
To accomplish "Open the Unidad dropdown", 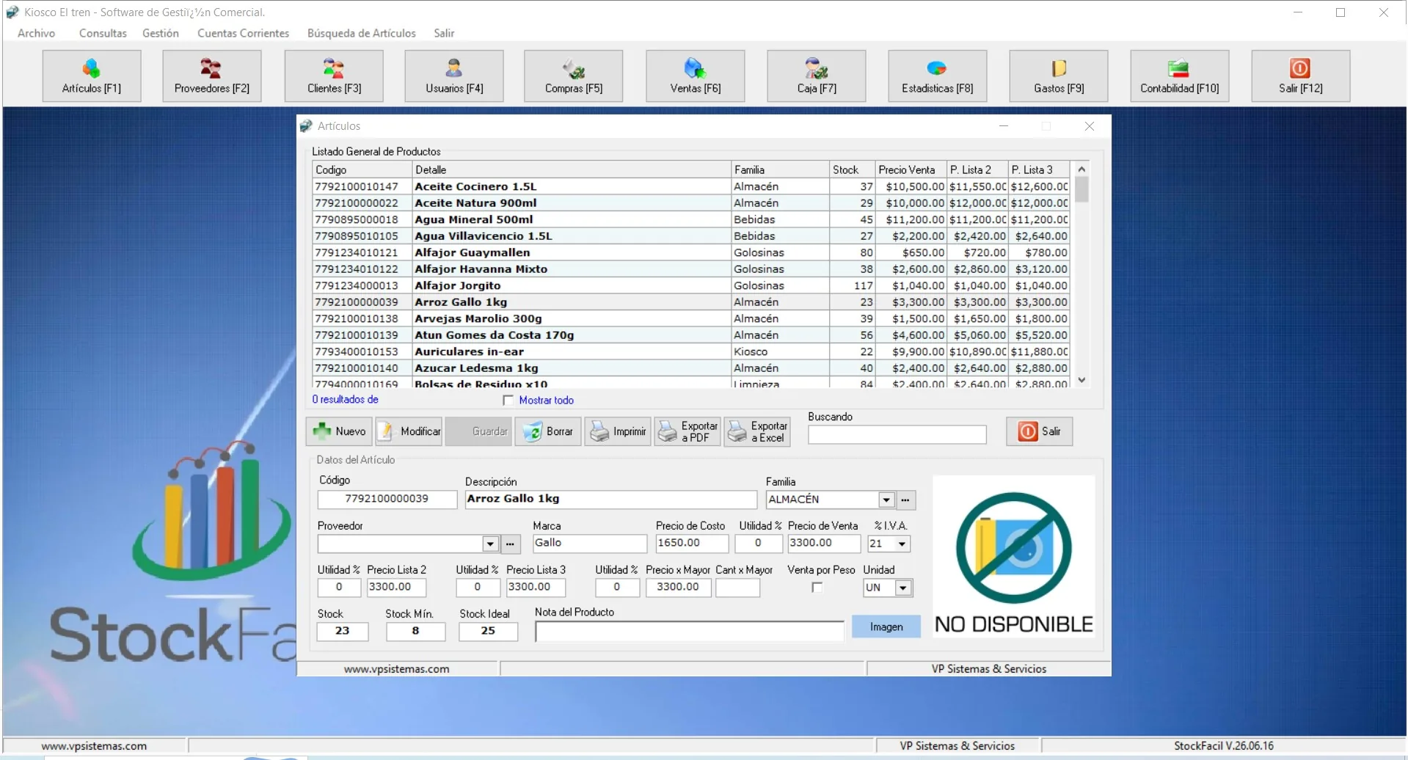I will tap(903, 588).
